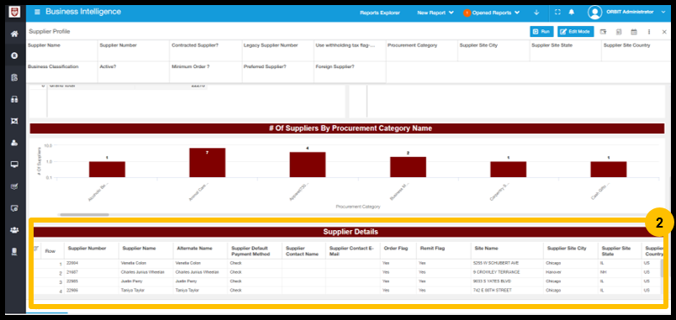
Task: Open the calendar schedule icon
Action: point(634,32)
